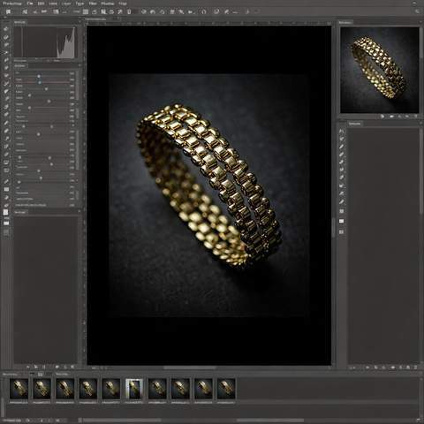This screenshot has height=424, width=424.
Task: Click the white rectangle icon in right panel strip
Action: point(342,221)
